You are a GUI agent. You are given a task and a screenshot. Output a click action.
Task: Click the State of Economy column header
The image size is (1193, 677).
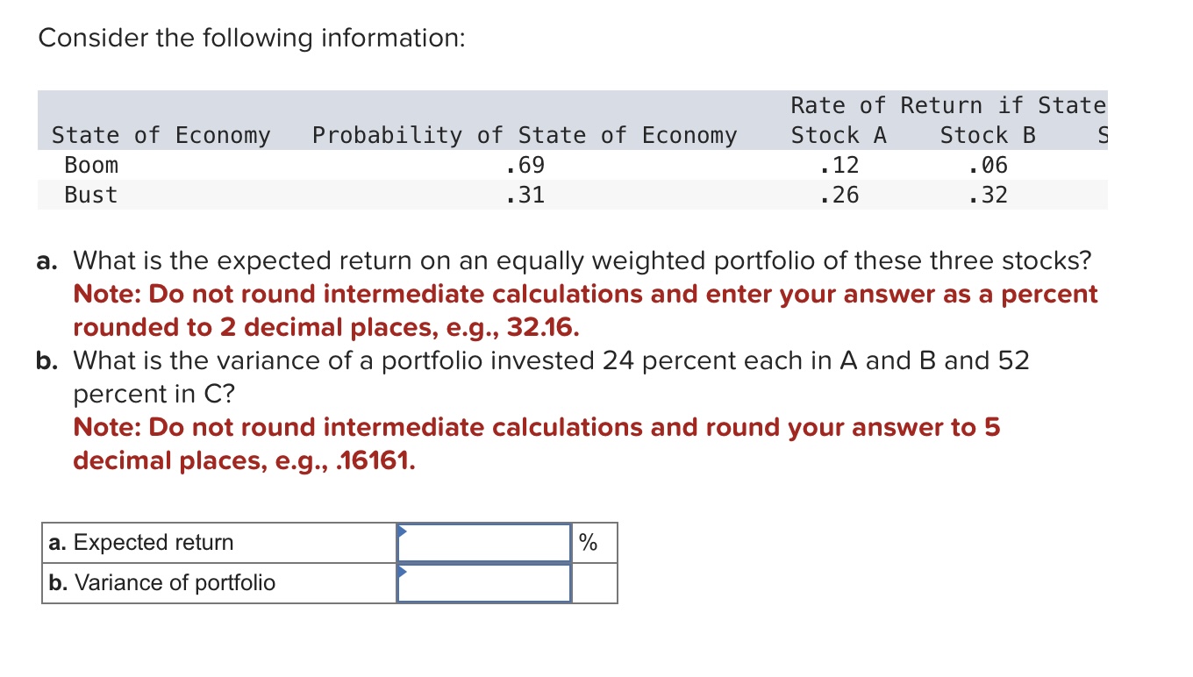[x=161, y=134]
